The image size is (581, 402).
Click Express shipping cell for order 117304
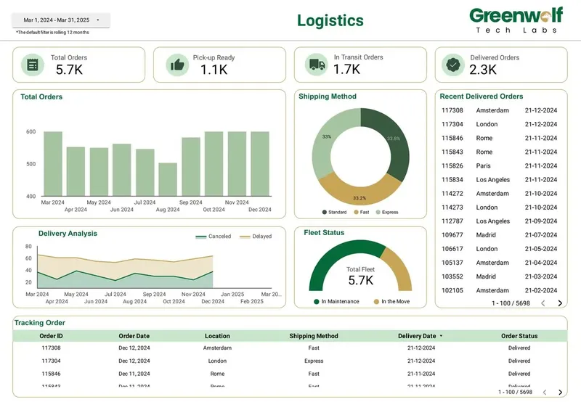[x=314, y=361]
